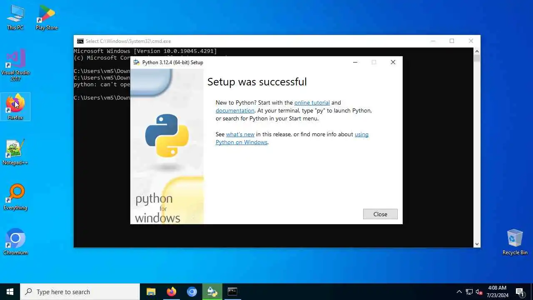
Task: Select Chromium desktop icon
Action: [x=15, y=242]
